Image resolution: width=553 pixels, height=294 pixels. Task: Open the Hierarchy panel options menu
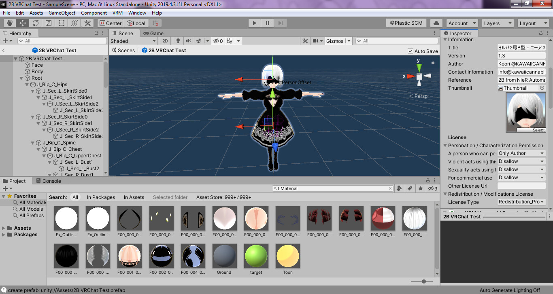(x=104, y=33)
